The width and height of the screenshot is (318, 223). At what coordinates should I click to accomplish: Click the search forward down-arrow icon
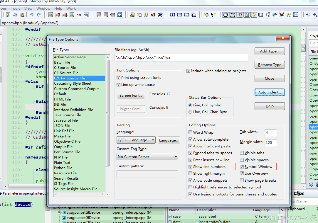click(65, 15)
